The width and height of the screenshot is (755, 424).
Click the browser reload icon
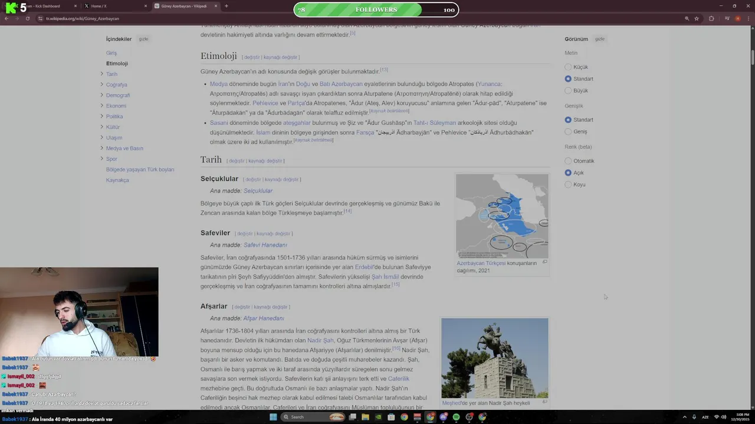coord(27,18)
